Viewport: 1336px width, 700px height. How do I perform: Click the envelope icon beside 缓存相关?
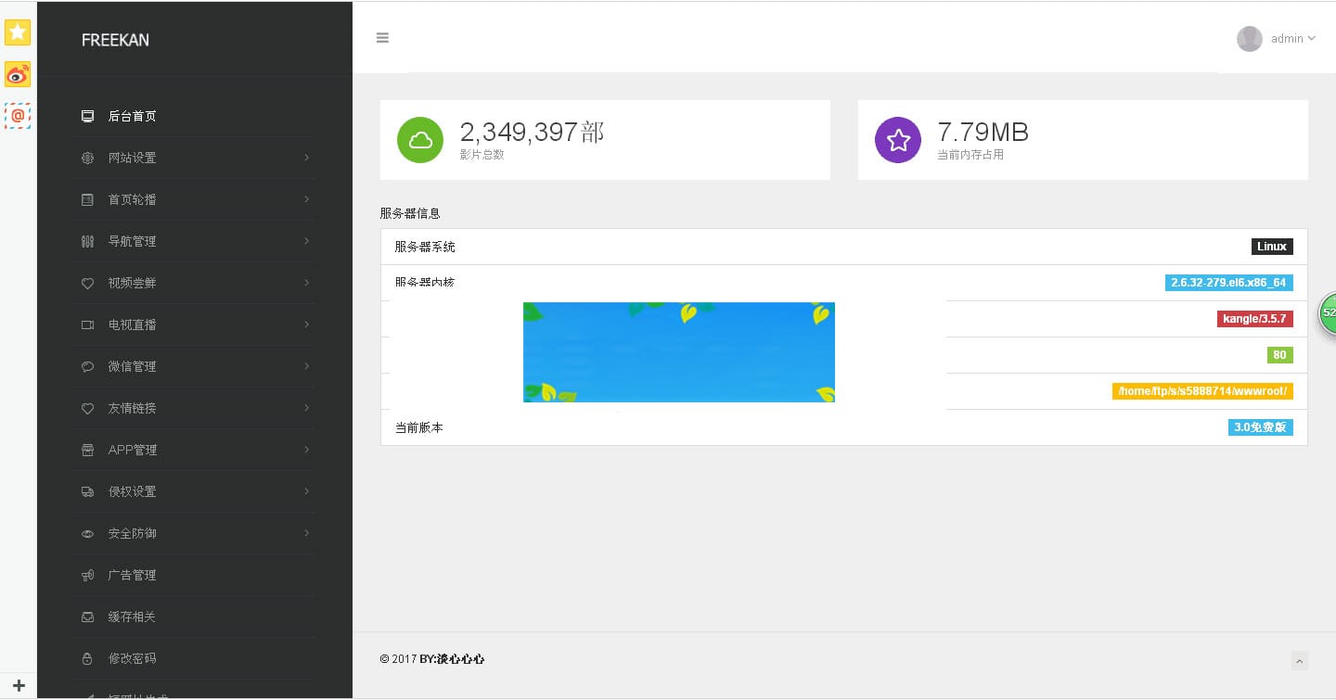(87, 617)
